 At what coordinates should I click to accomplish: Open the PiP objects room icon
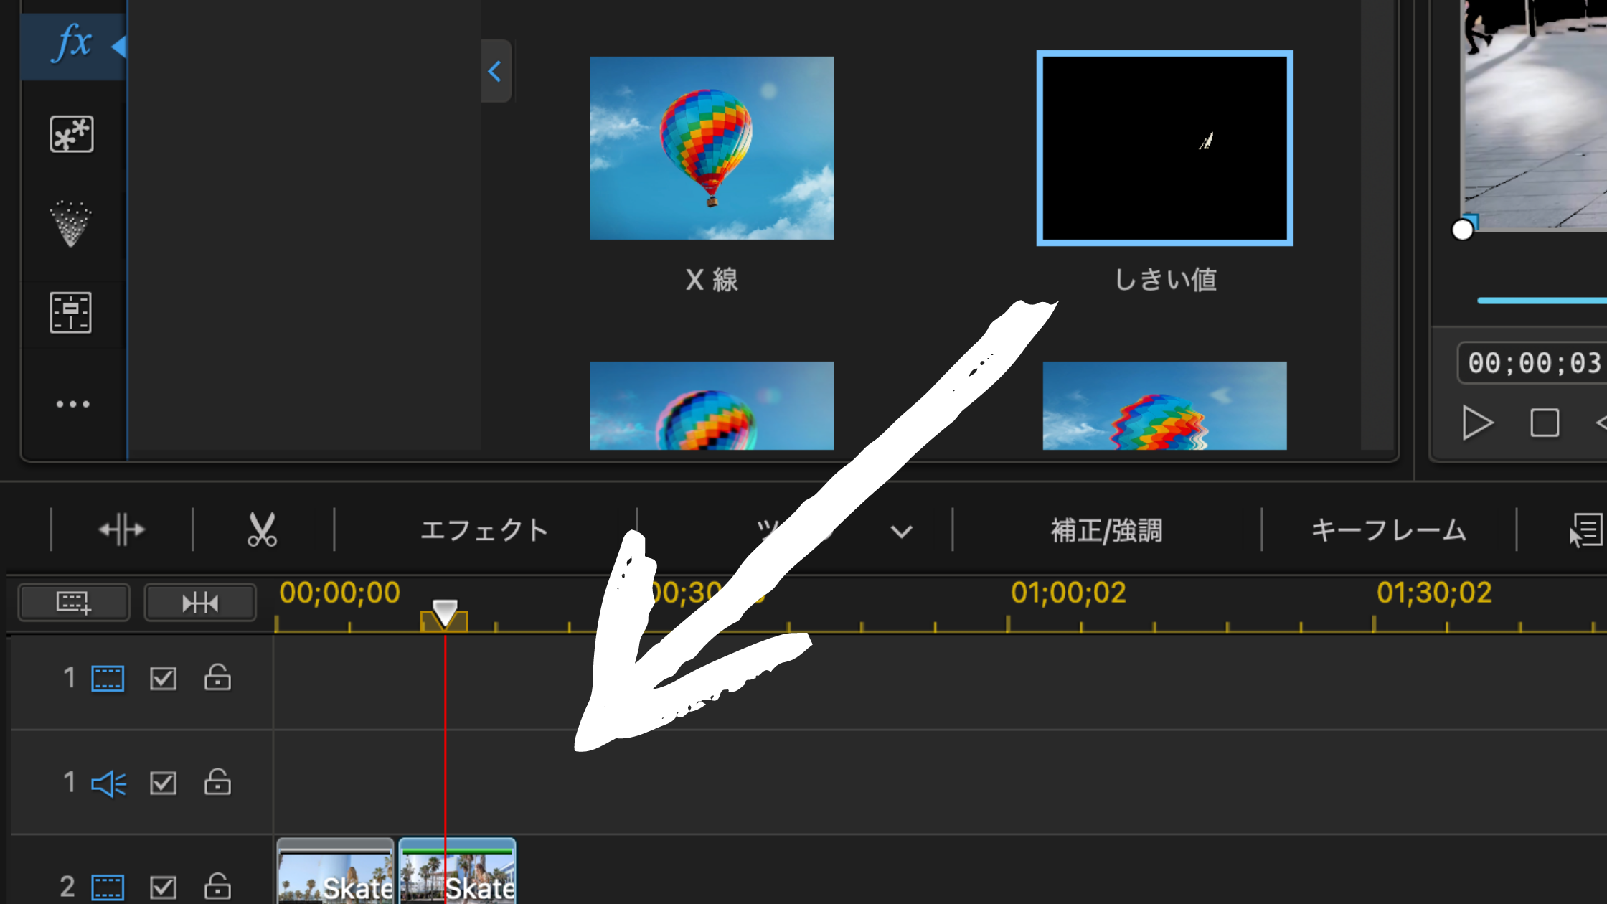coord(72,134)
